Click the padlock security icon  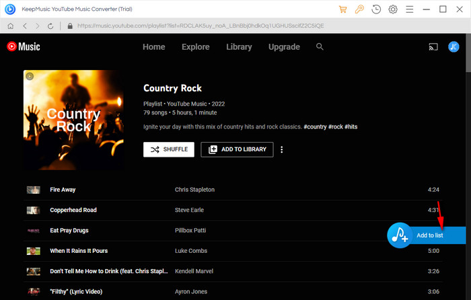(x=70, y=26)
